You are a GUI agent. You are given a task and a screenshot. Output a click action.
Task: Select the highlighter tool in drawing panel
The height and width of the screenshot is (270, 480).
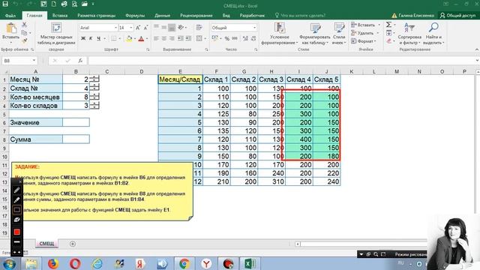pos(16,199)
